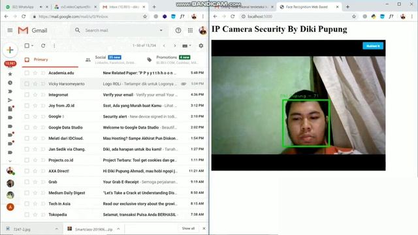418x235 pixels.
Task: Click blue button on camera feed
Action: [x=373, y=46]
